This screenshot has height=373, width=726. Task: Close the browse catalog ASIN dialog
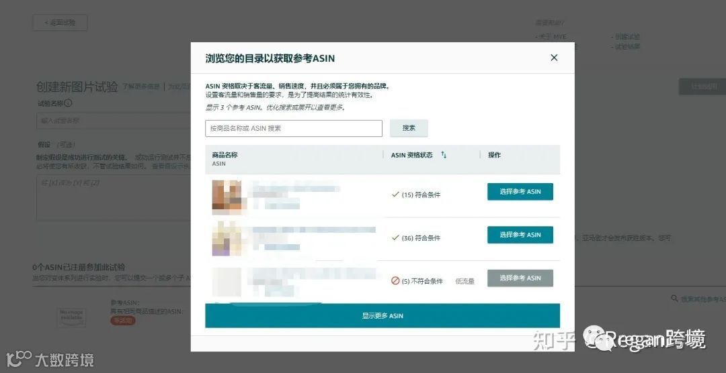554,58
